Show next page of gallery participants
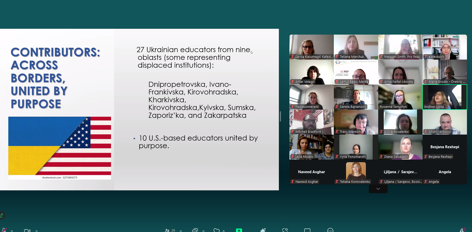 click(378, 189)
